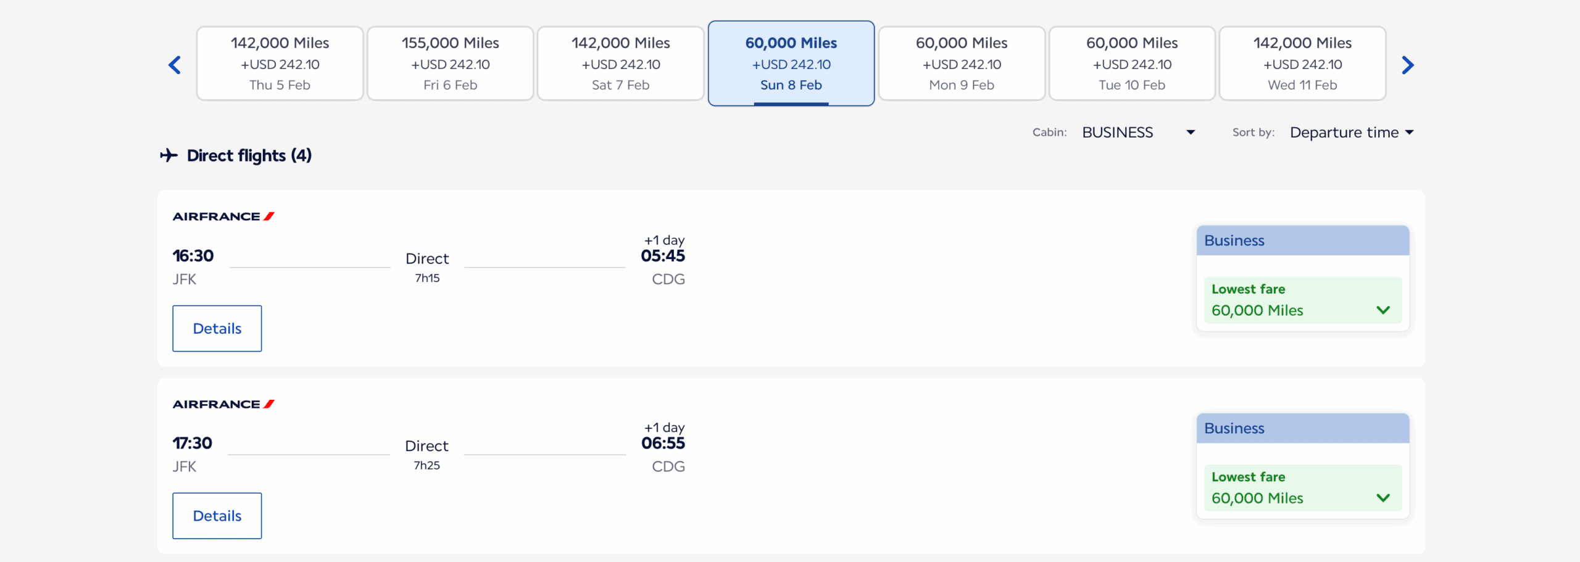
Task: Click Details for the 16:30 JFK flight
Action: (217, 328)
